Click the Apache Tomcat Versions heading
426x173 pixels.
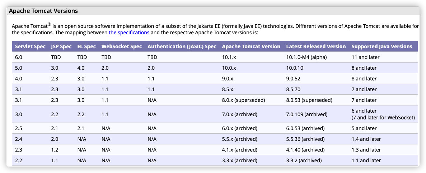pos(43,11)
